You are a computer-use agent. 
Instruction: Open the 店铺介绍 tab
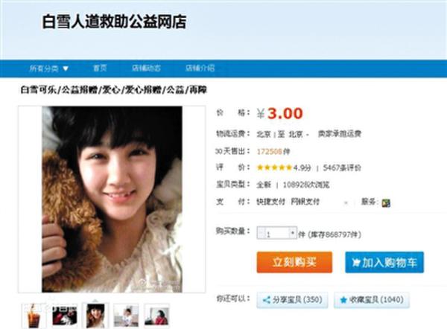(200, 68)
